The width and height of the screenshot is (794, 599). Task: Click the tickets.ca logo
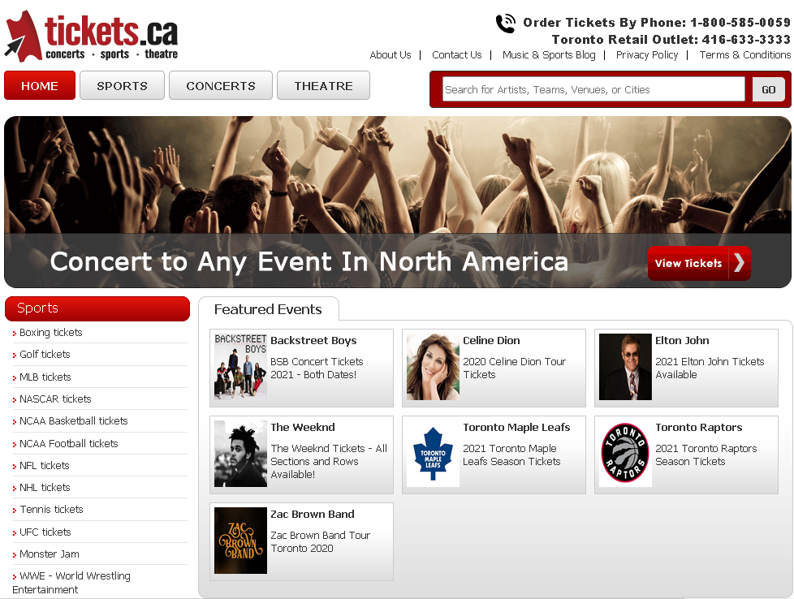point(92,37)
